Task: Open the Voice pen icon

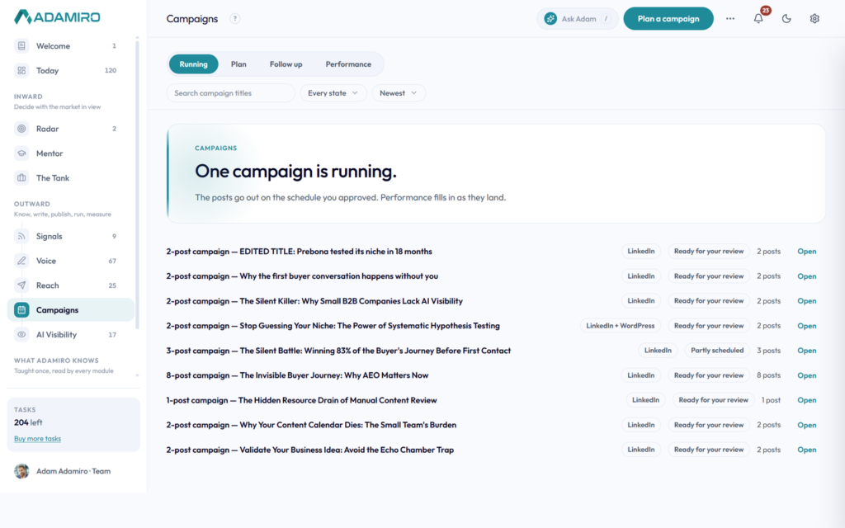Action: pyautogui.click(x=21, y=261)
